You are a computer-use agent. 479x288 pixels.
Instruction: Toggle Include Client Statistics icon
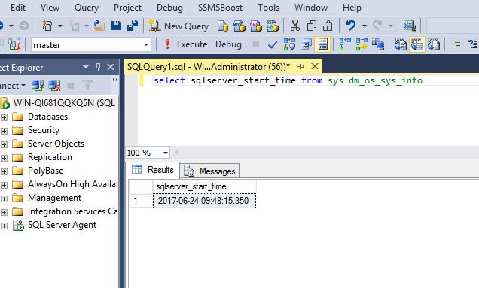378,44
